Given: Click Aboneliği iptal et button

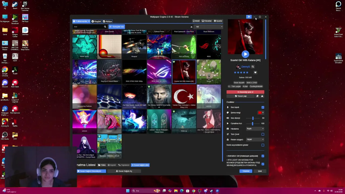Looking at the screenshot, I should click(245, 92).
